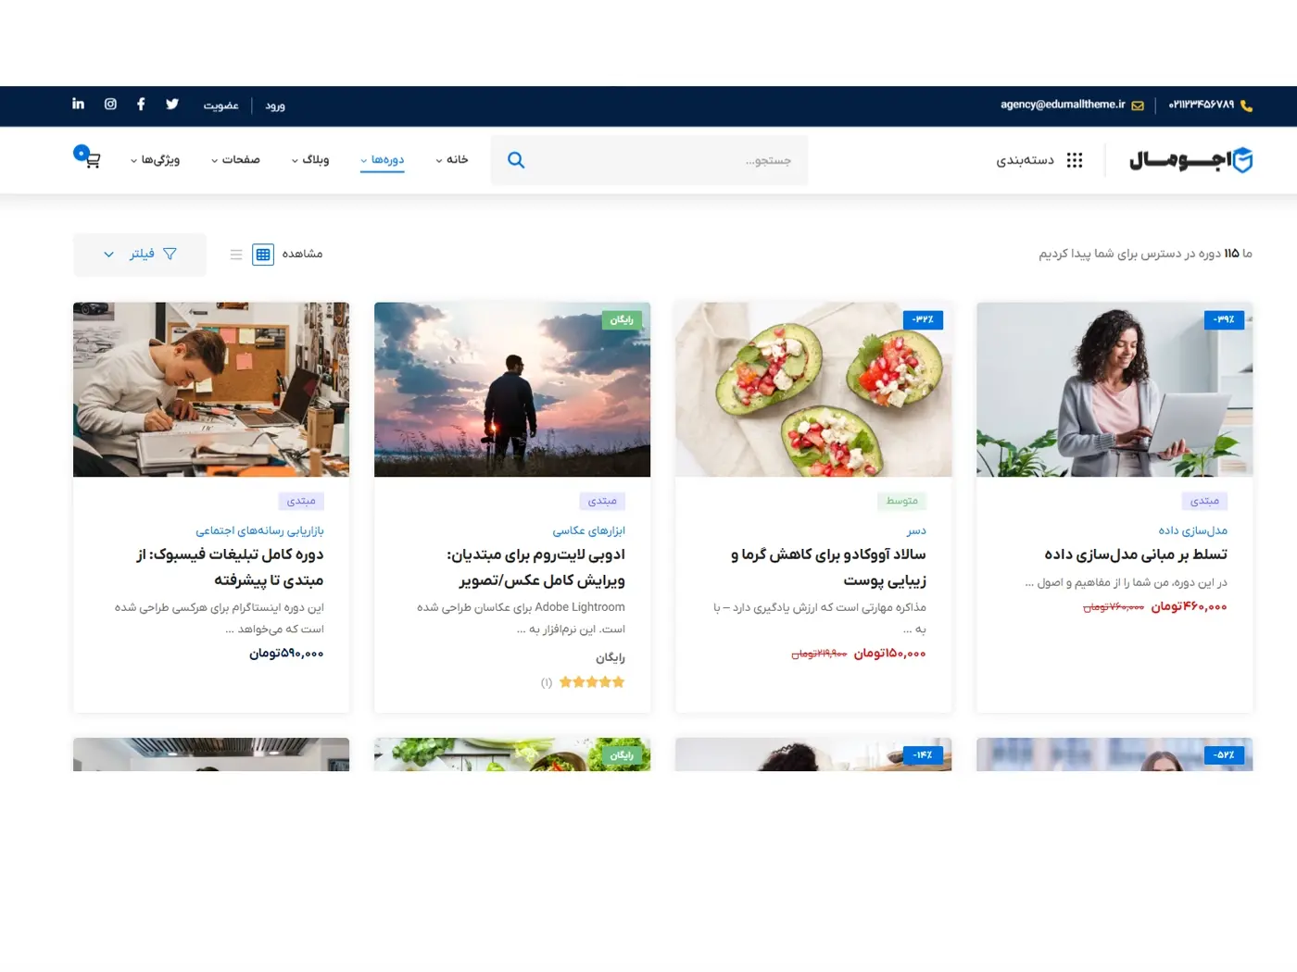Click the اجومال site logo
The width and height of the screenshot is (1297, 972).
point(1192,159)
